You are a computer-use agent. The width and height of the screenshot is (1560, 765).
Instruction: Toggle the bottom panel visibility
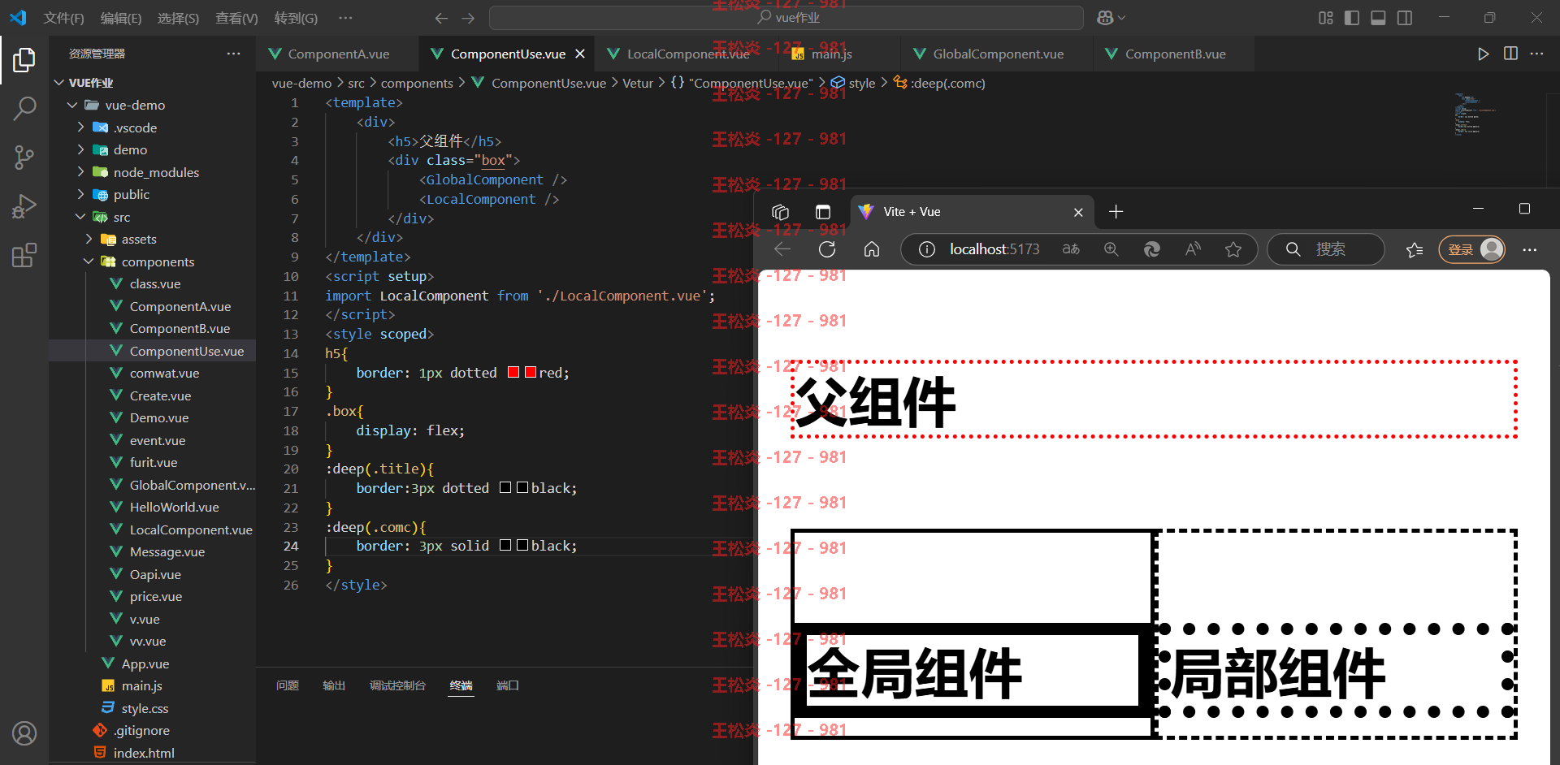point(1378,18)
